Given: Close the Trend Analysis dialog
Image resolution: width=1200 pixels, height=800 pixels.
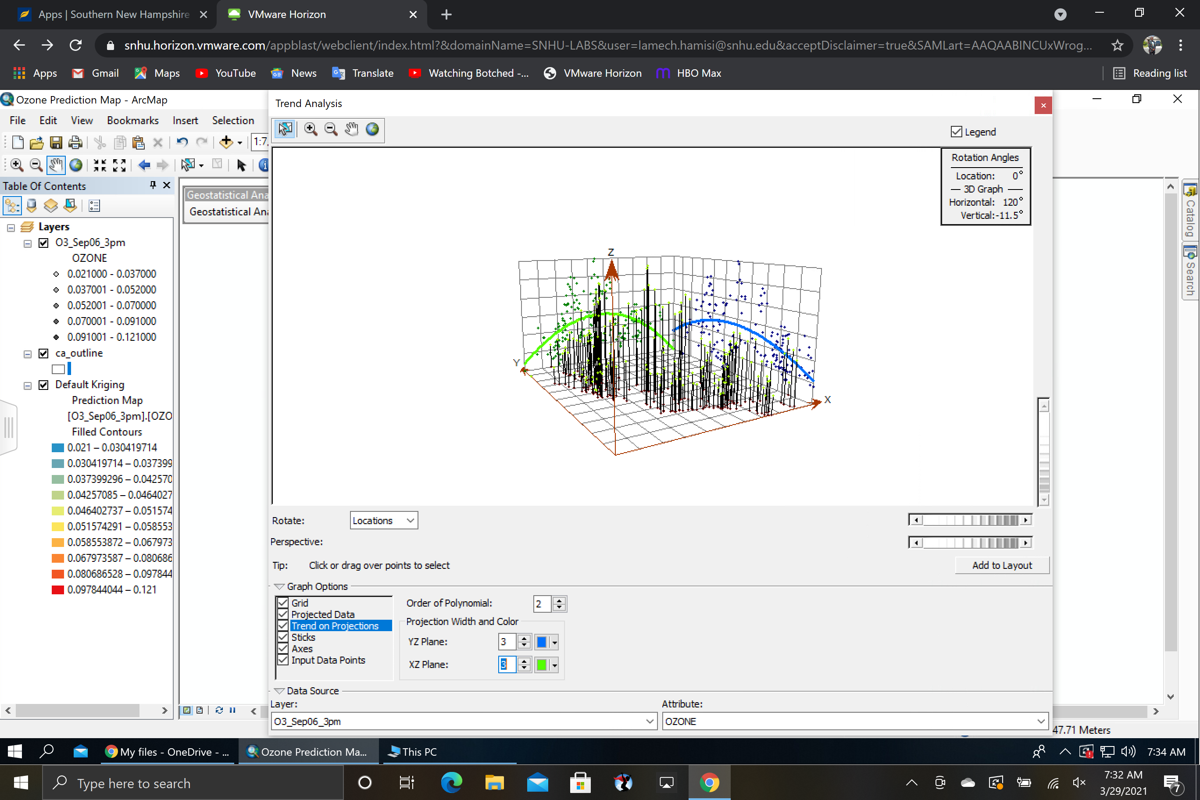Looking at the screenshot, I should click(1043, 106).
